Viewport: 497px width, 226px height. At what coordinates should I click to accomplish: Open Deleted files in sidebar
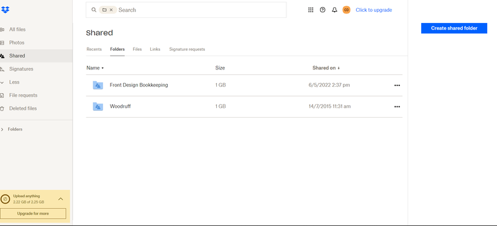(x=23, y=108)
